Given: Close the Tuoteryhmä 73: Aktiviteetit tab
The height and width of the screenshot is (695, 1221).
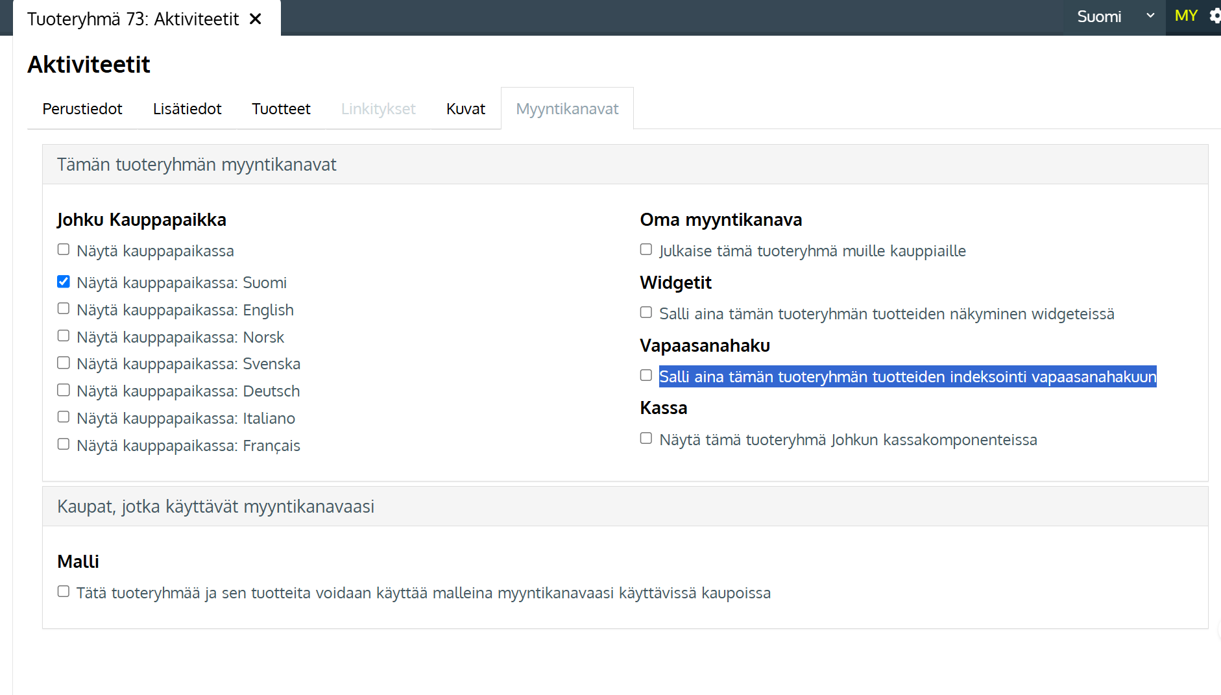Looking at the screenshot, I should 256,19.
